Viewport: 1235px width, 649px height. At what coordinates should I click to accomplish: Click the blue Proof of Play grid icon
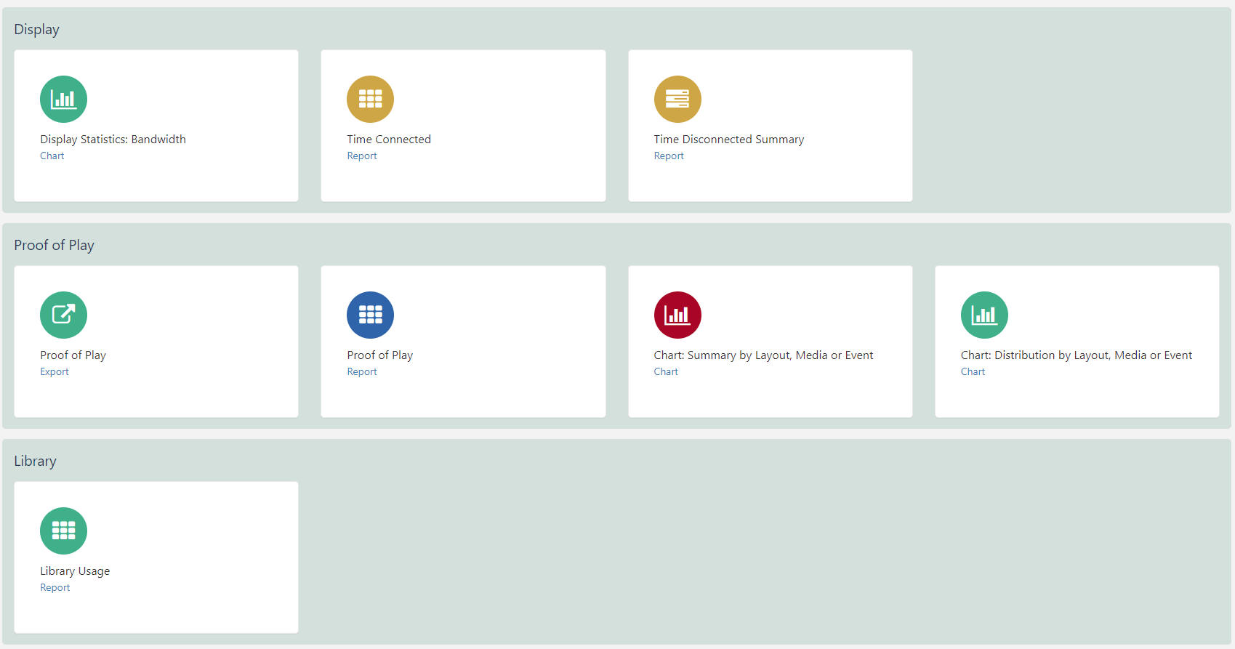click(370, 315)
